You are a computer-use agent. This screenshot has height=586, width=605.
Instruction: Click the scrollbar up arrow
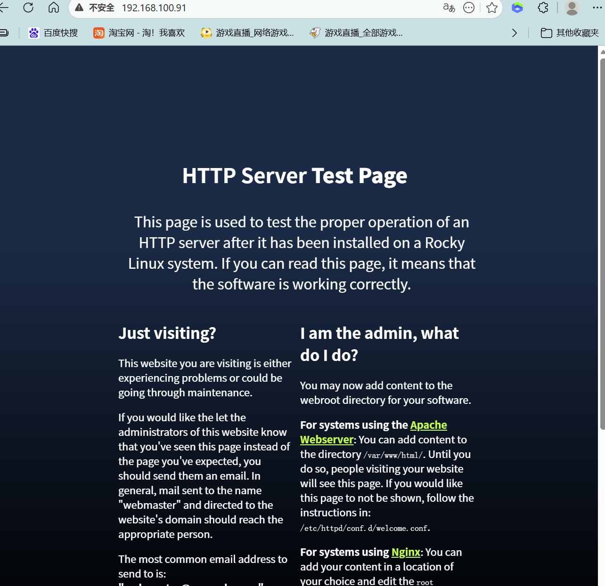[602, 51]
